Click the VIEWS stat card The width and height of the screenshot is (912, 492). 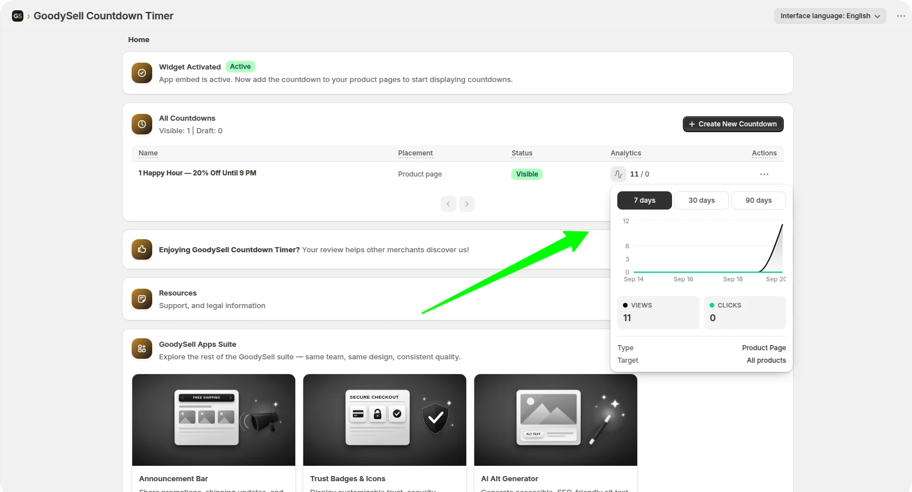(658, 313)
